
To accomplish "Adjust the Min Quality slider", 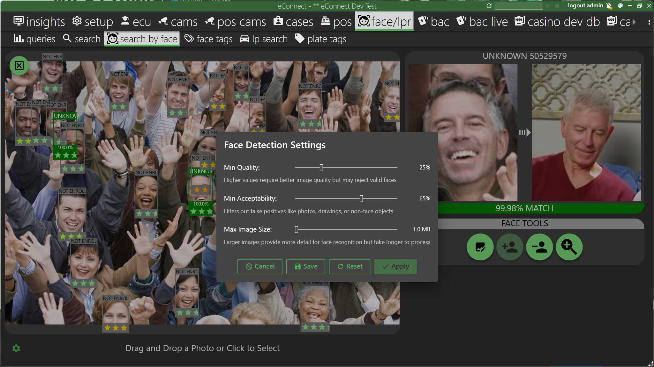I will (321, 168).
